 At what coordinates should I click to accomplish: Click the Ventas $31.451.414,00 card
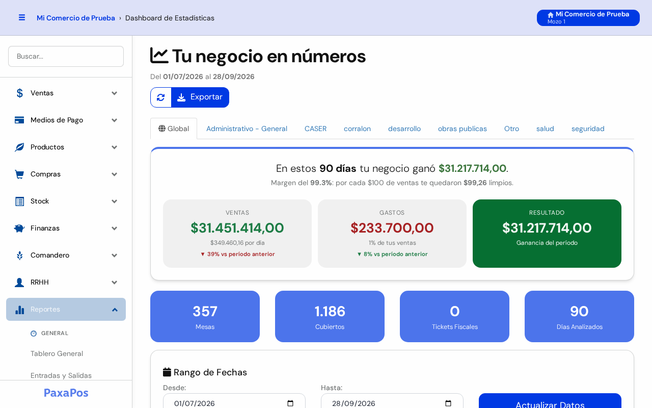tap(237, 234)
